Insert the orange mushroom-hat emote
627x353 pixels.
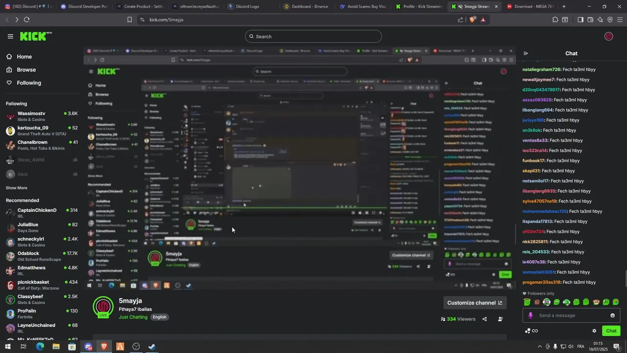[596, 302]
